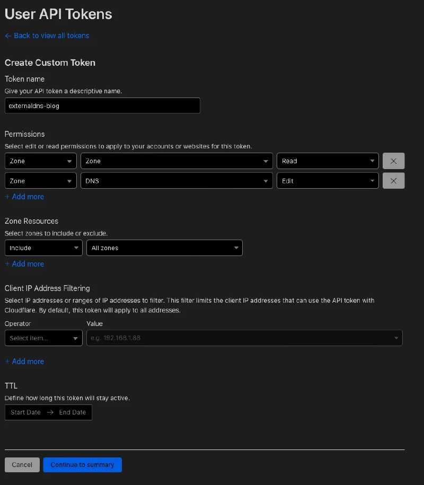Image resolution: width=424 pixels, height=485 pixels.
Task: Click the Token name input field
Action: click(x=102, y=105)
